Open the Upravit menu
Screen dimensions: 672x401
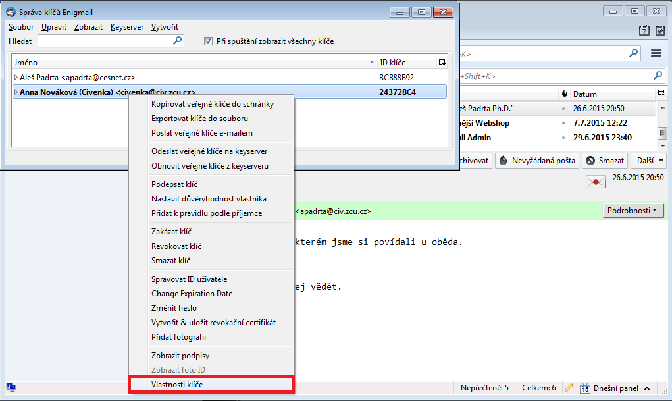[54, 27]
